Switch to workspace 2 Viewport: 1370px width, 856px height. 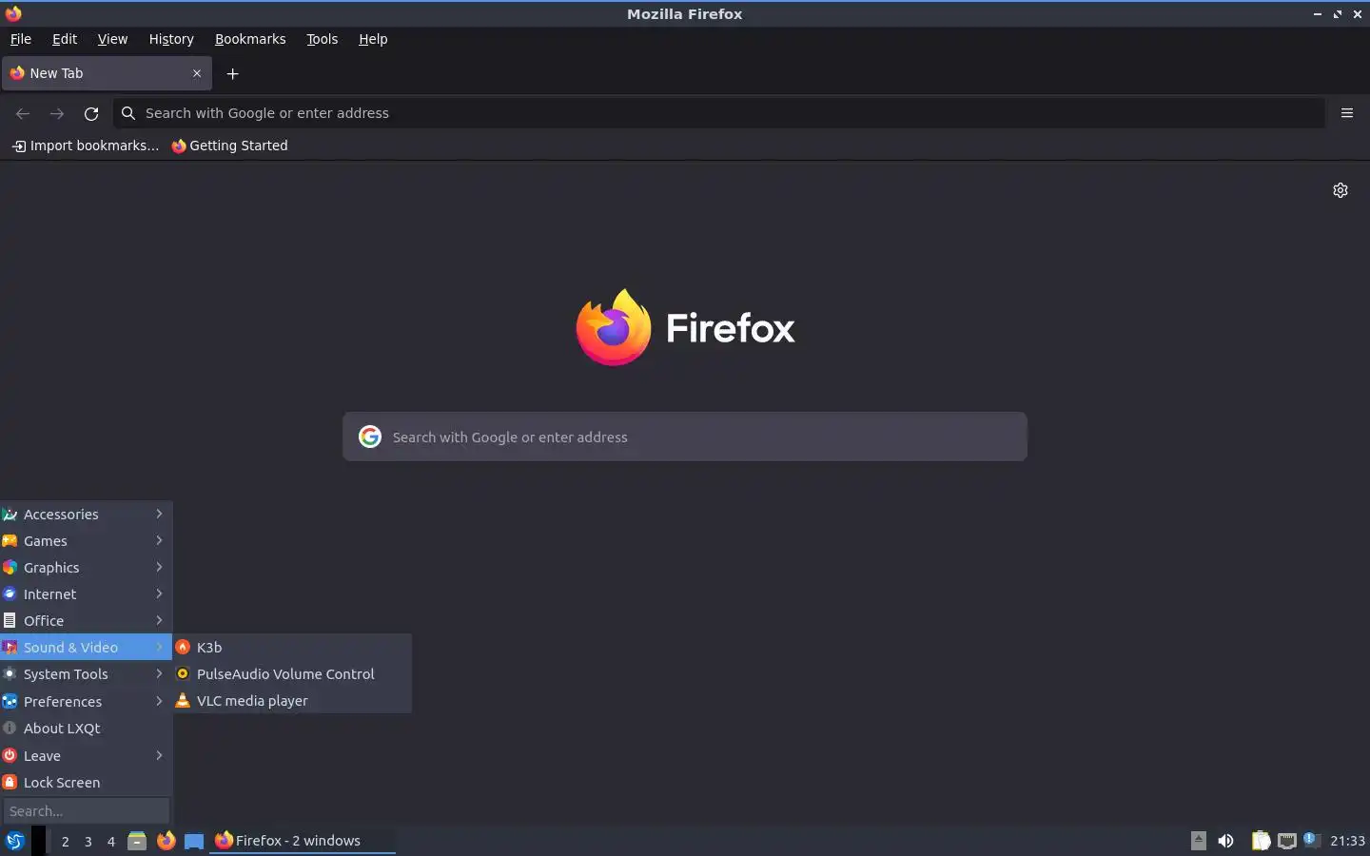pos(65,841)
